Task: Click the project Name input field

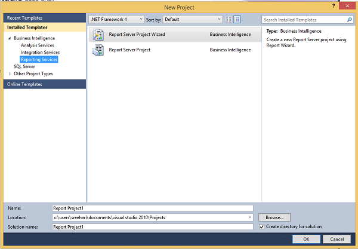Action: tap(152, 208)
